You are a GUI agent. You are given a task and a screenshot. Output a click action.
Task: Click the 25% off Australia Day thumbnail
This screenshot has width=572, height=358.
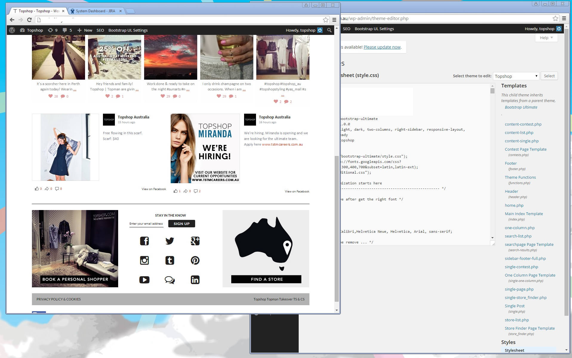click(115, 57)
